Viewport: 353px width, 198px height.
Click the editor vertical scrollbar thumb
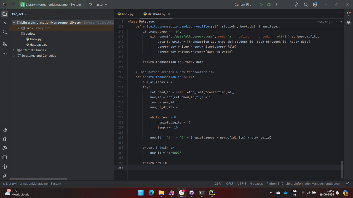343,169
